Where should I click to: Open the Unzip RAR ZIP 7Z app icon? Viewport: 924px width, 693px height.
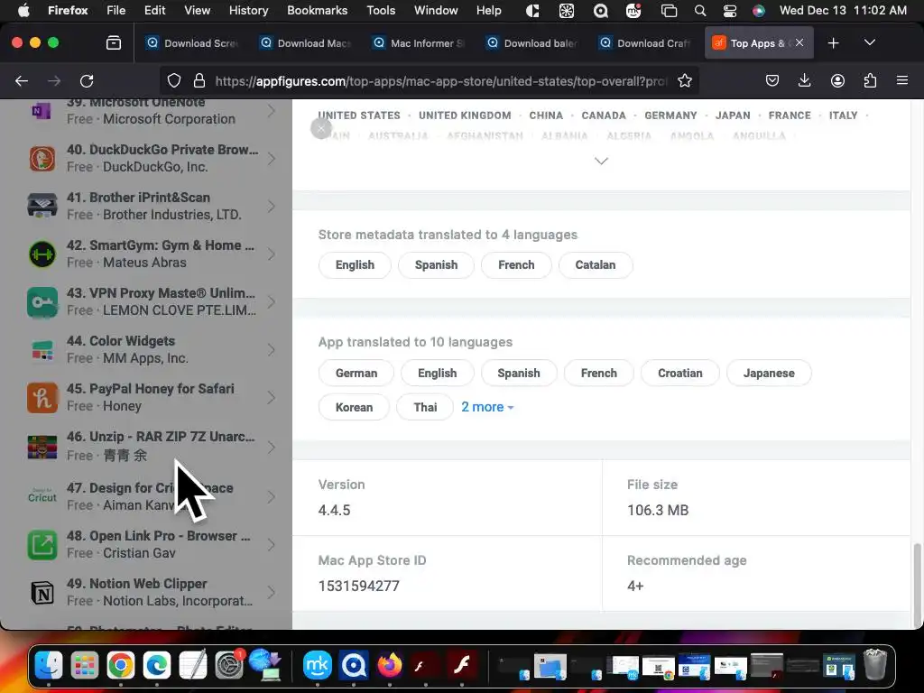[x=42, y=447]
